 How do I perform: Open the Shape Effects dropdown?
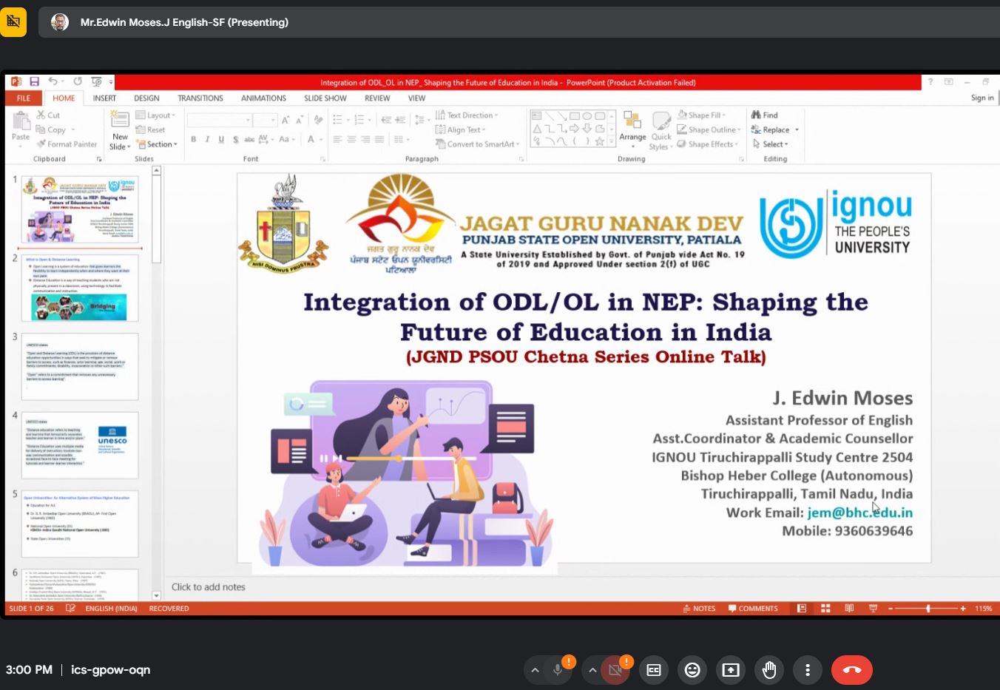coord(708,144)
